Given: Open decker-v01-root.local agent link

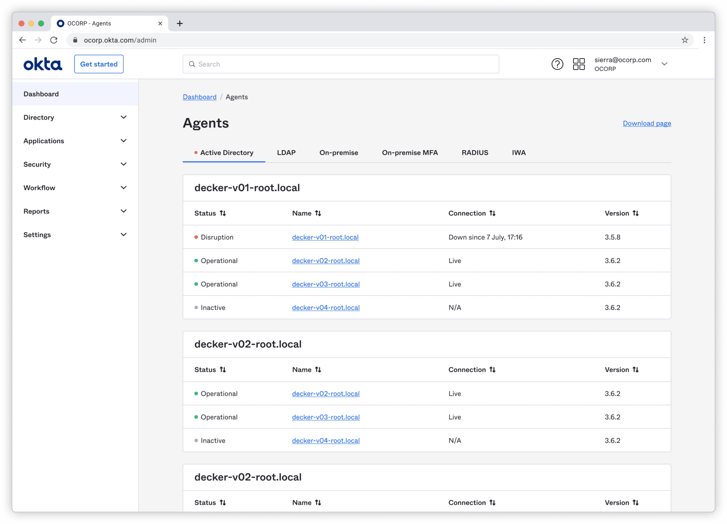Looking at the screenshot, I should tap(325, 237).
